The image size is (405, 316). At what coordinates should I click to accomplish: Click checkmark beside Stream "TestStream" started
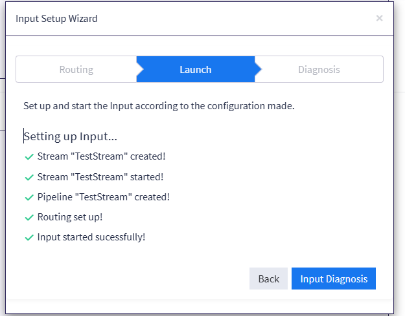pos(29,178)
